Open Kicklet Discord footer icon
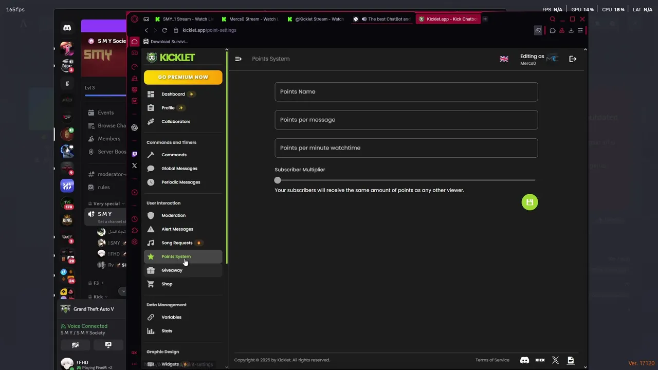 524,360
